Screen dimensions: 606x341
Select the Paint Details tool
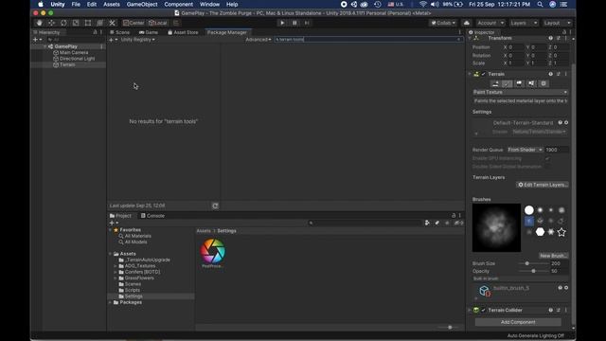pyautogui.click(x=531, y=83)
